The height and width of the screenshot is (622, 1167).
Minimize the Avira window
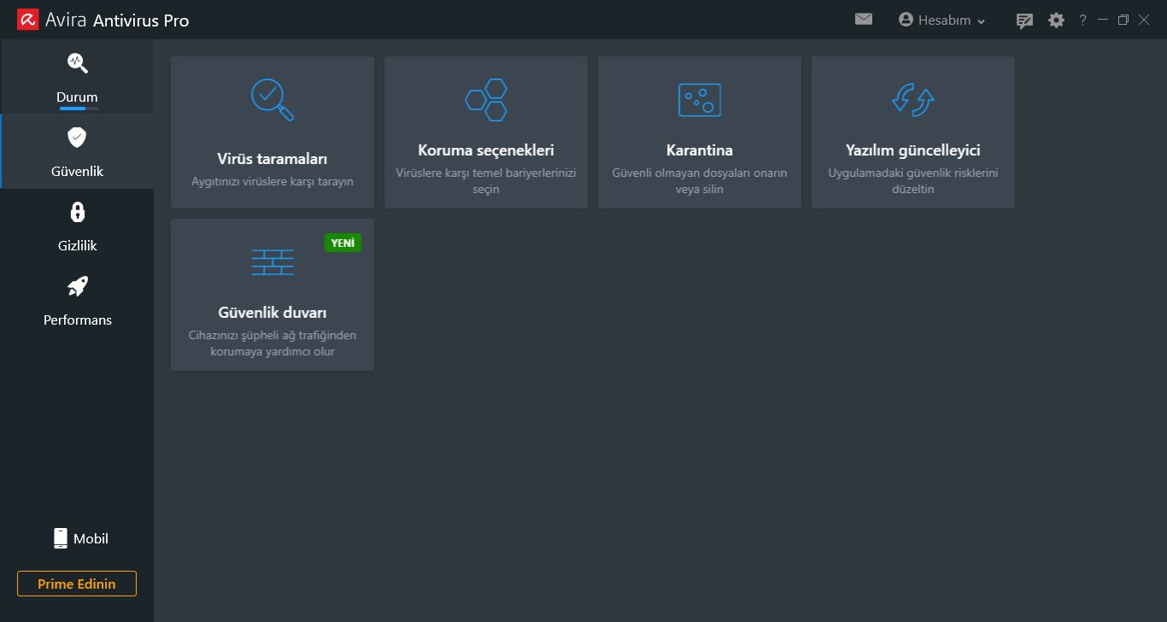click(x=1103, y=19)
